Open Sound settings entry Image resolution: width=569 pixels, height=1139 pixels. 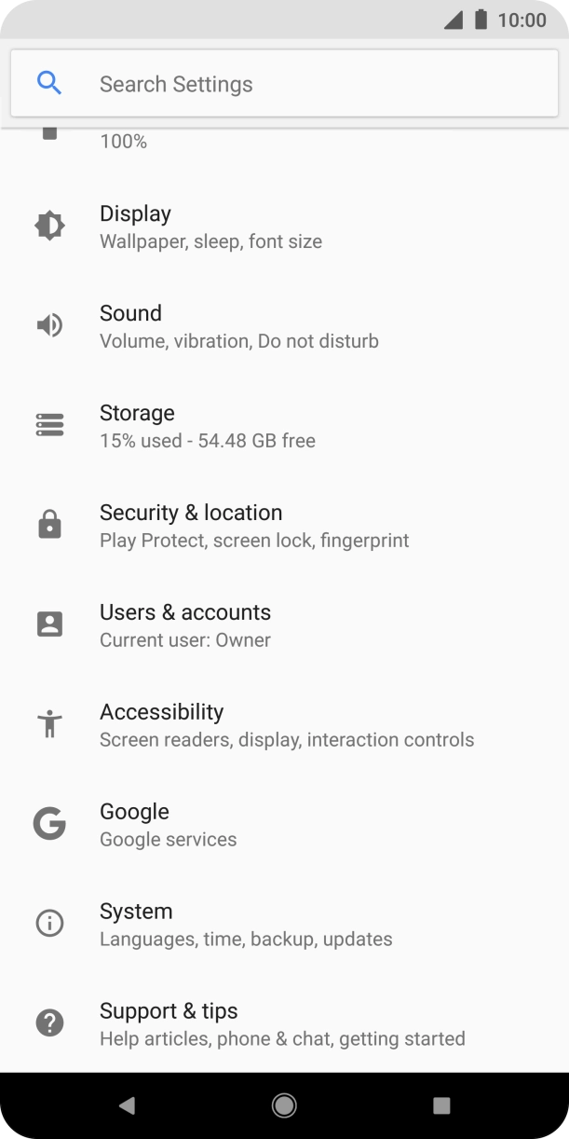[238, 326]
